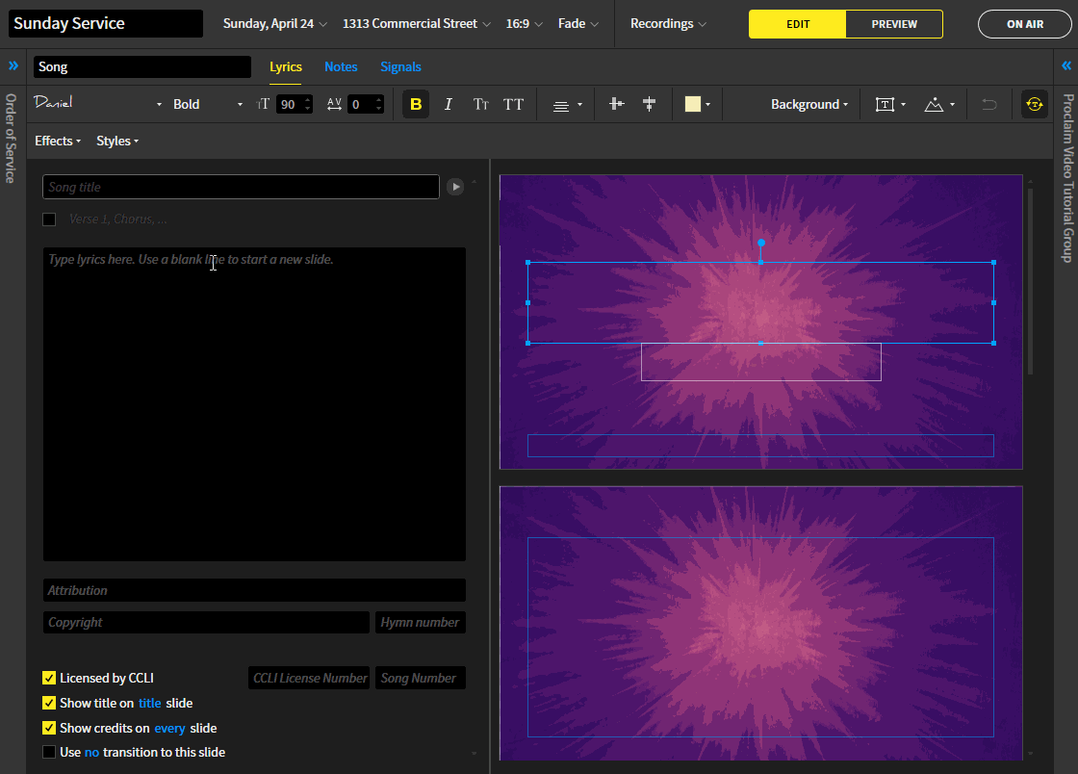Play the song with the round play button
This screenshot has height=774, width=1078.
455,187
